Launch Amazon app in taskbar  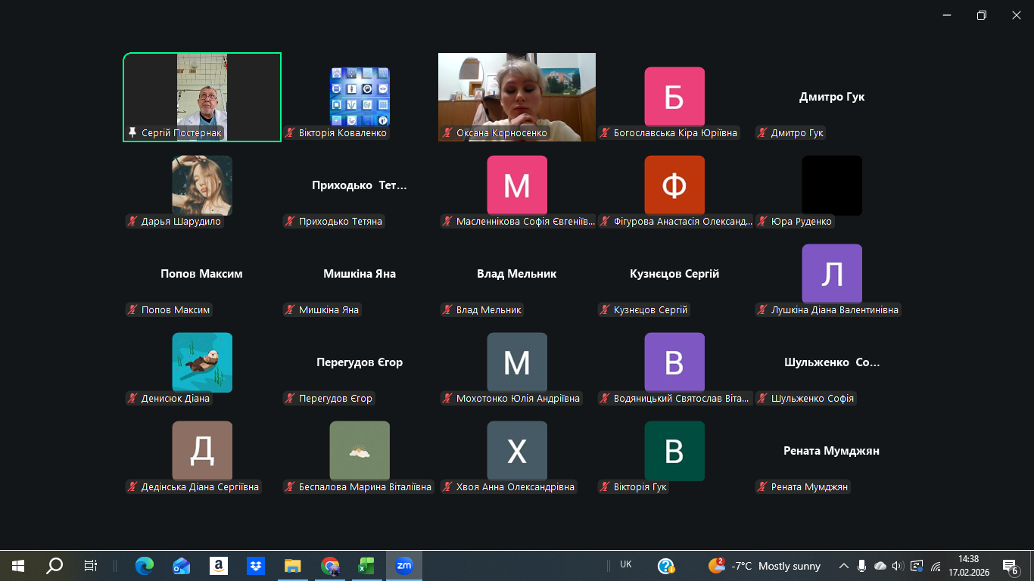218,565
